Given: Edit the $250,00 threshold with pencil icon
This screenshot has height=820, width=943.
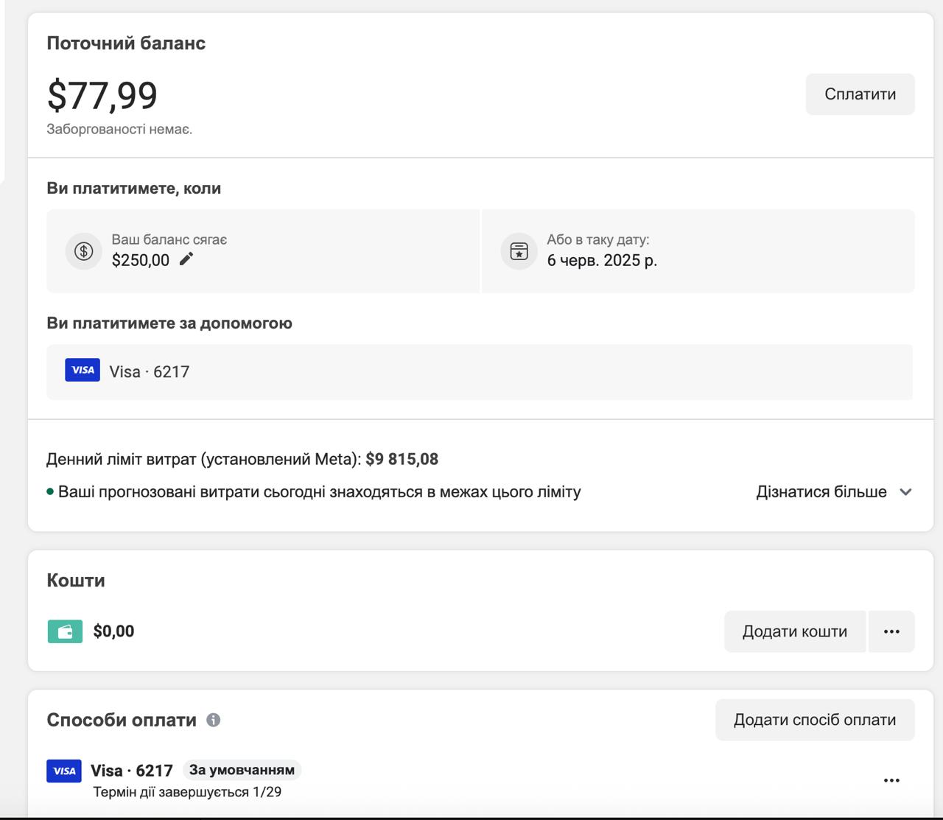Looking at the screenshot, I should pyautogui.click(x=186, y=259).
